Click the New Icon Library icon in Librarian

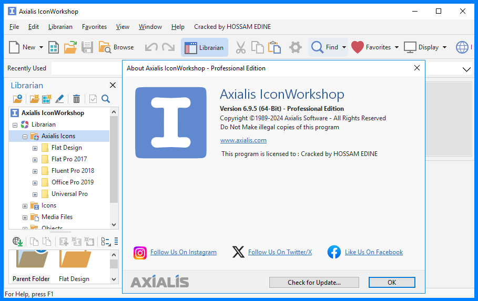point(47,99)
